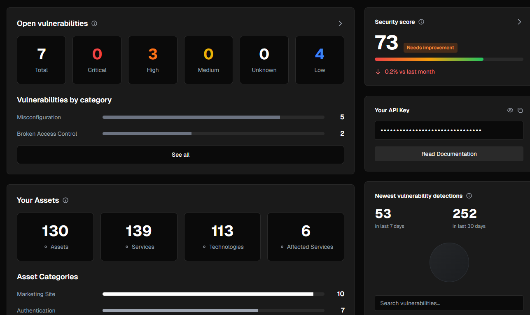Click info icon beside Your Assets

click(x=65, y=200)
